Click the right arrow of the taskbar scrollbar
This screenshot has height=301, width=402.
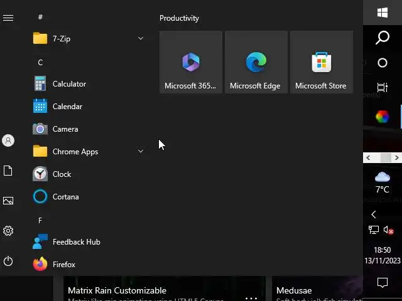(396, 157)
